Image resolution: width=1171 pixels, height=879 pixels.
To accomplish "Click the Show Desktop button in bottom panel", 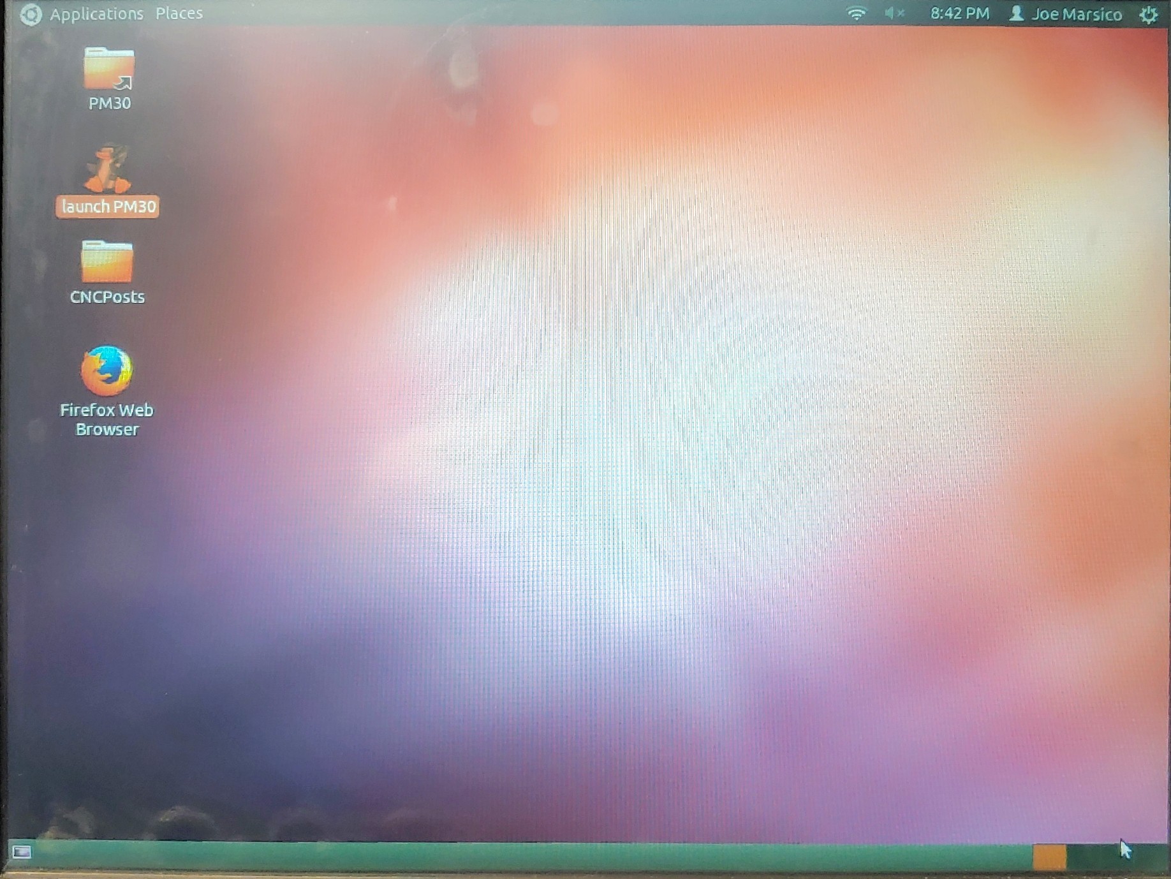I will (22, 852).
